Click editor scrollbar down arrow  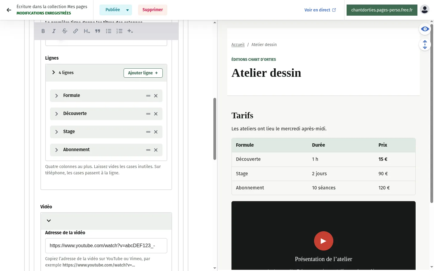tap(215, 268)
